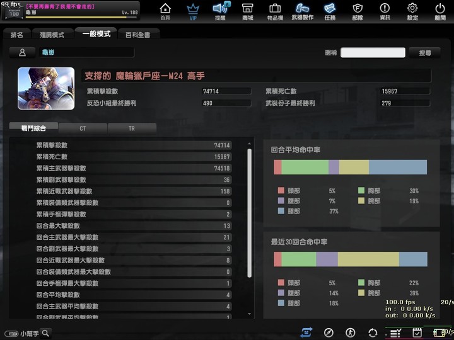This screenshot has height=340, width=454.
Task: Click the blue swap arrows icon at bottom
Action: 306,333
